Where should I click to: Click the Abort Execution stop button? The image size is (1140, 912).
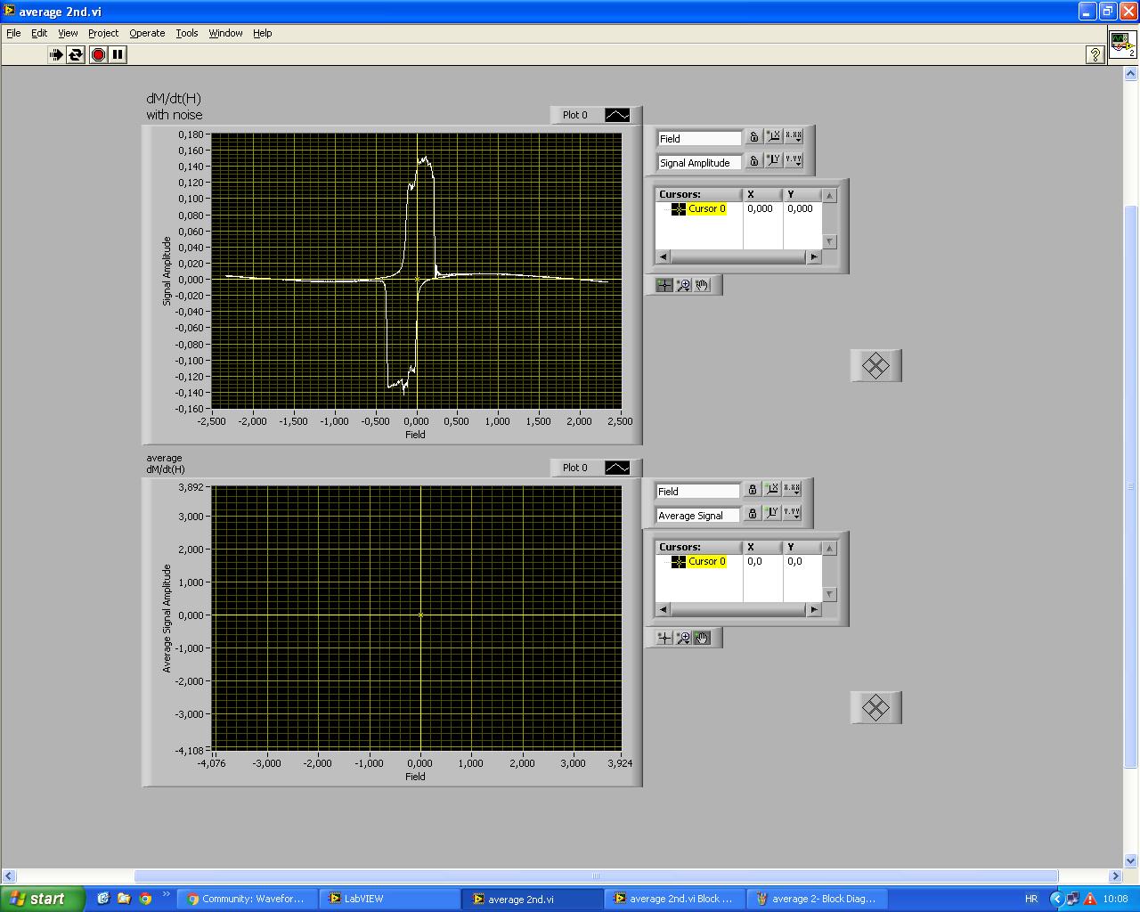click(x=98, y=54)
